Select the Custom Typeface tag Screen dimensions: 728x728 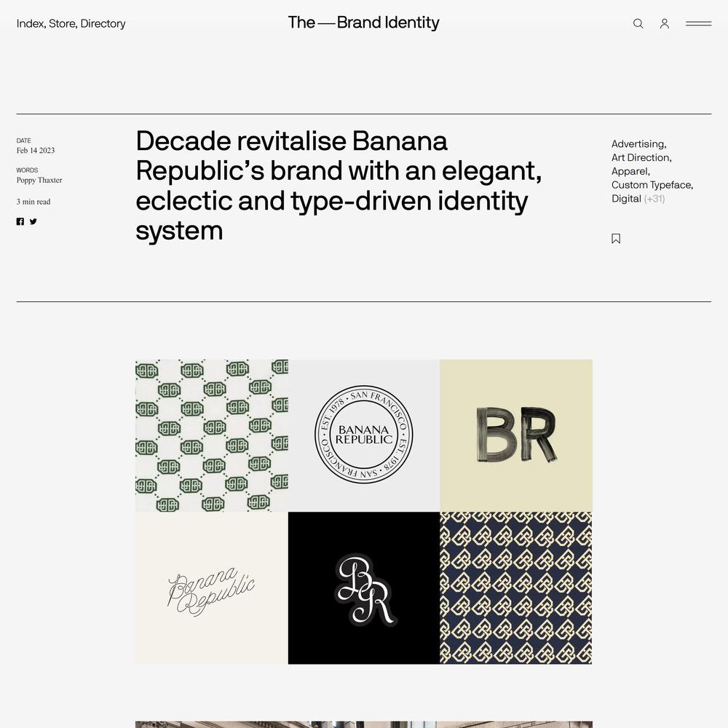(652, 185)
